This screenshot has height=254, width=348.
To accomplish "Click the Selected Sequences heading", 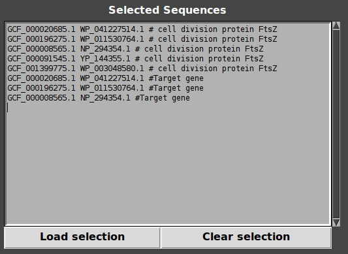I will (167, 10).
